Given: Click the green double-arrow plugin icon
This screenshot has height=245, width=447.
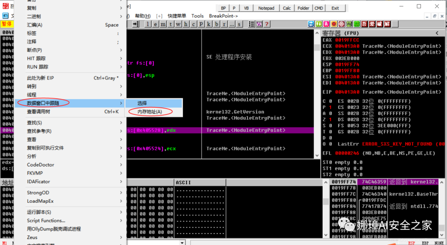Looking at the screenshot, I should [319, 24].
